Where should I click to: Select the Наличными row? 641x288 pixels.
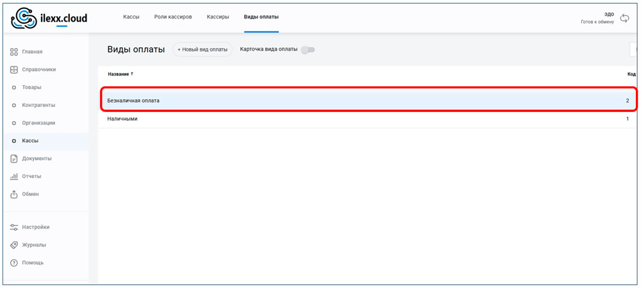pyautogui.click(x=359, y=119)
